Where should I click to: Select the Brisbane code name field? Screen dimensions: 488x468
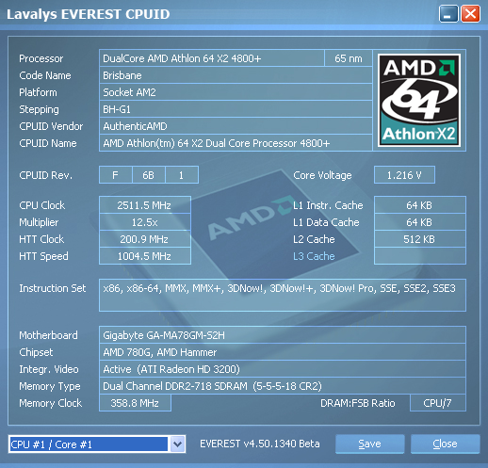[236, 75]
